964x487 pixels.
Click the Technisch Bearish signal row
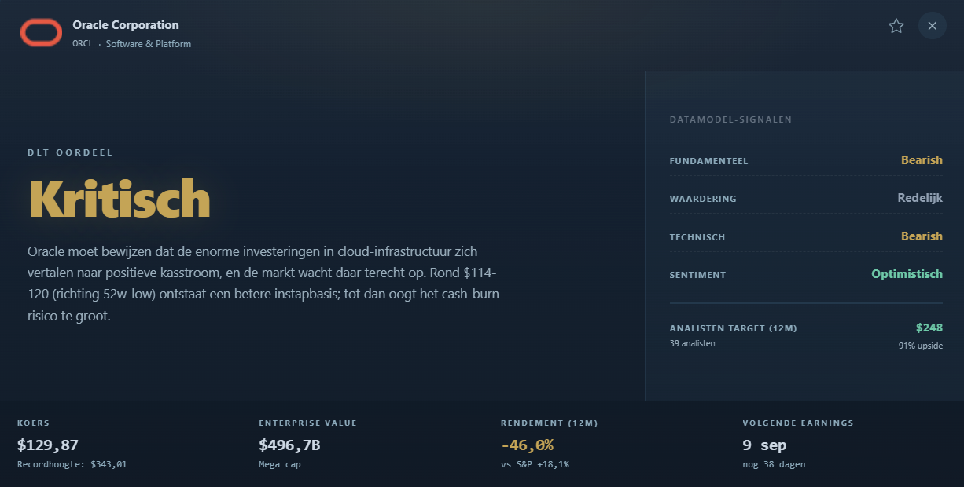(x=806, y=236)
